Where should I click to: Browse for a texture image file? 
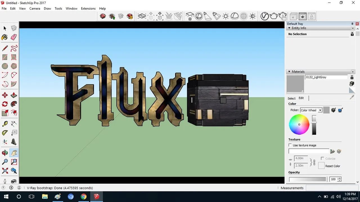point(332,151)
